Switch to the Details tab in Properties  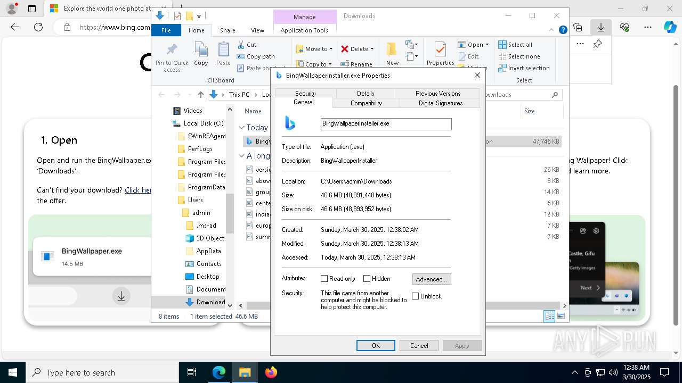366,94
